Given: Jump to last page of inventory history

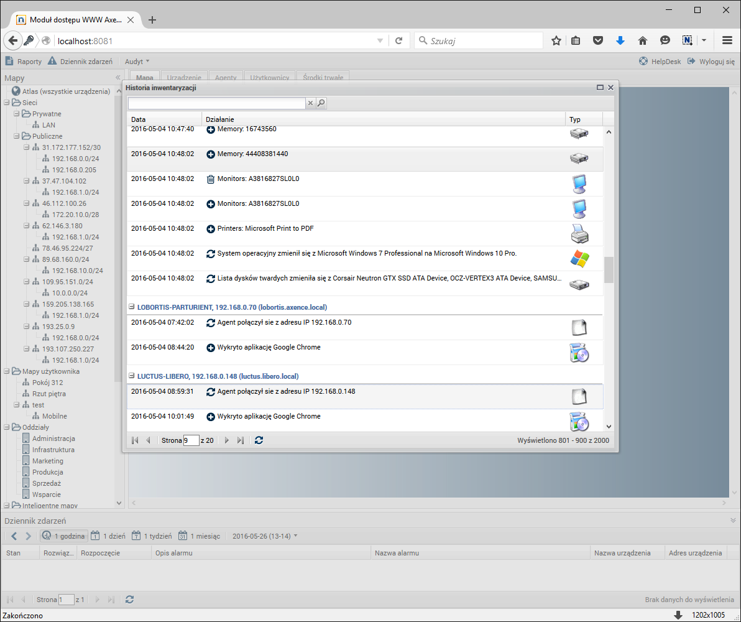Looking at the screenshot, I should point(241,440).
